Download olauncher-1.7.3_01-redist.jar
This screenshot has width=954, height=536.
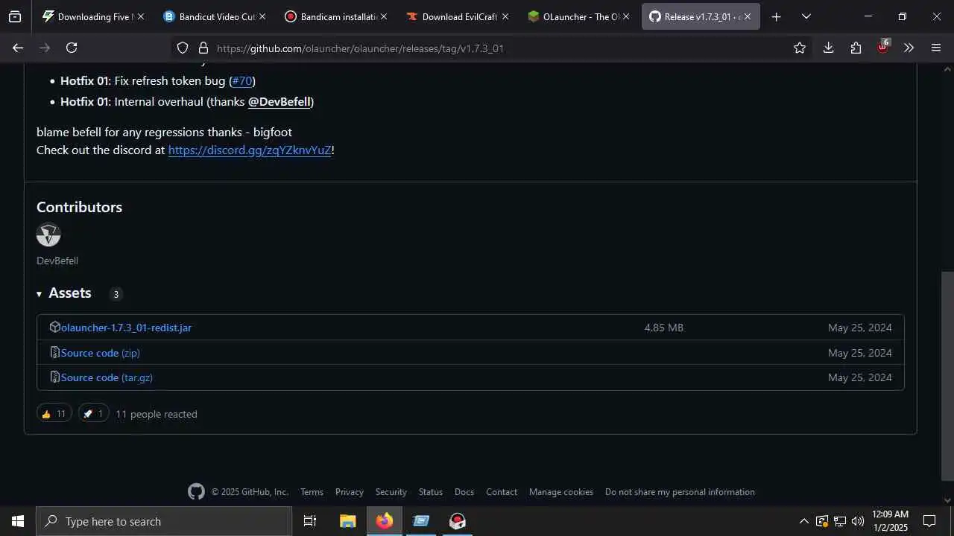(x=126, y=328)
